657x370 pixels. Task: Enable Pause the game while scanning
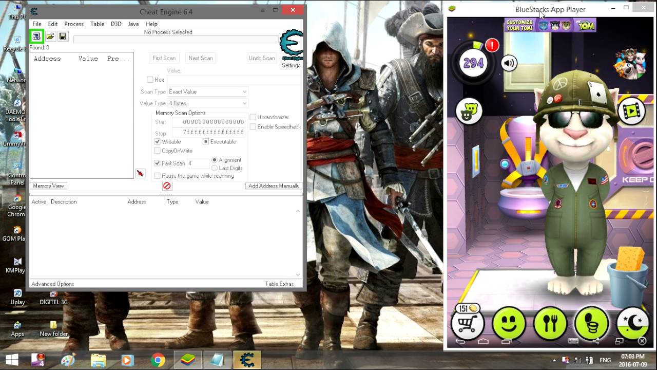click(158, 176)
